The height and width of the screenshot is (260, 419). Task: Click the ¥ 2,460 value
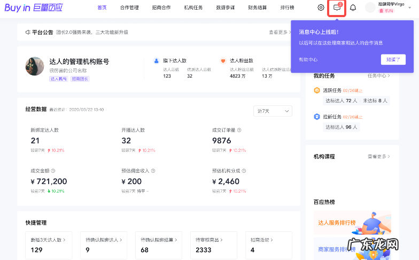(226, 181)
